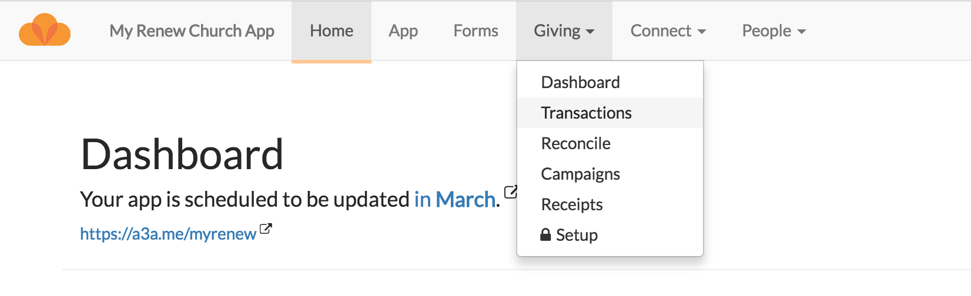Open the Forms tab

click(476, 31)
